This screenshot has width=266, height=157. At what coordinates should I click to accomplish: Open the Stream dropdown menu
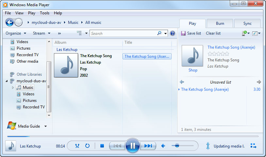click(x=42, y=33)
